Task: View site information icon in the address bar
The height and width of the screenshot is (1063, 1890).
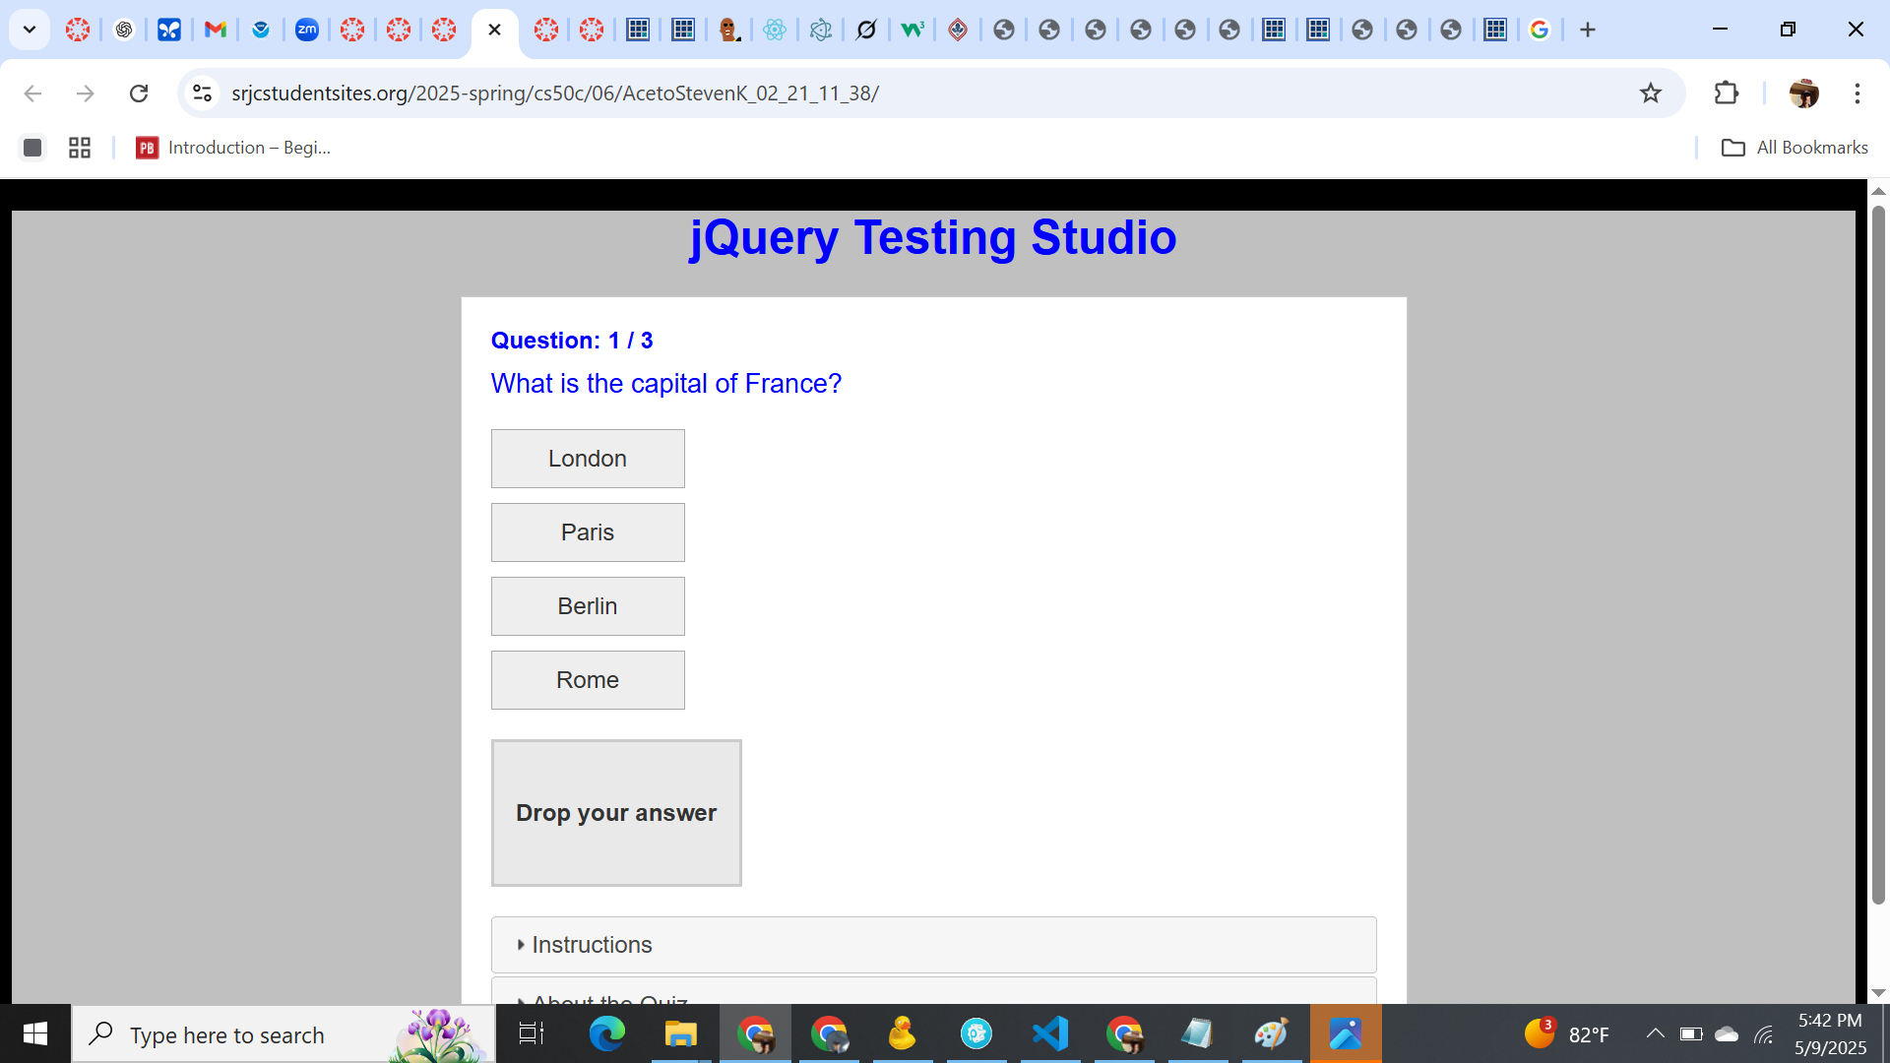Action: 202,93
